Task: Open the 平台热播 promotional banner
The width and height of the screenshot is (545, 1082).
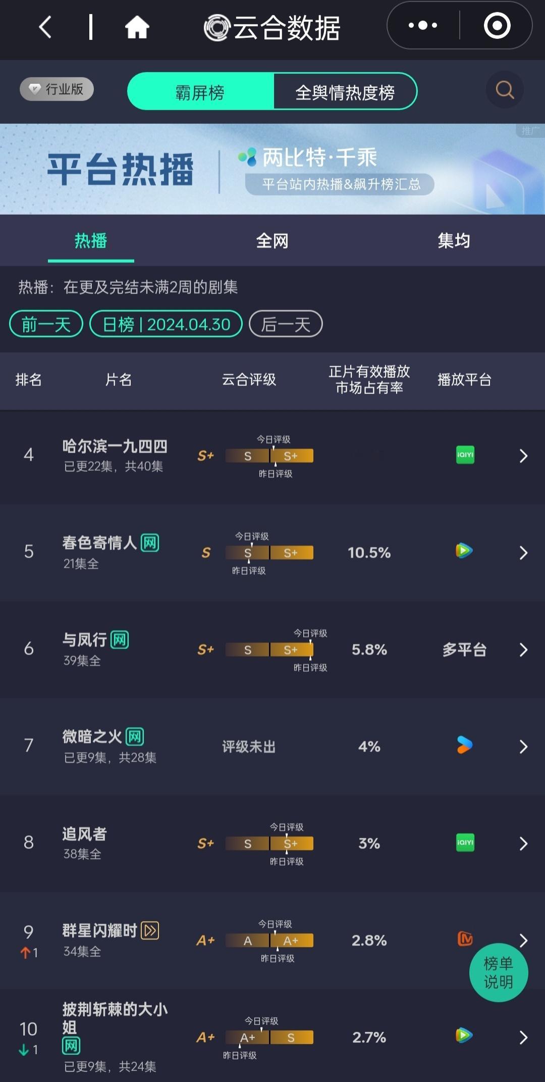Action: coord(272,169)
